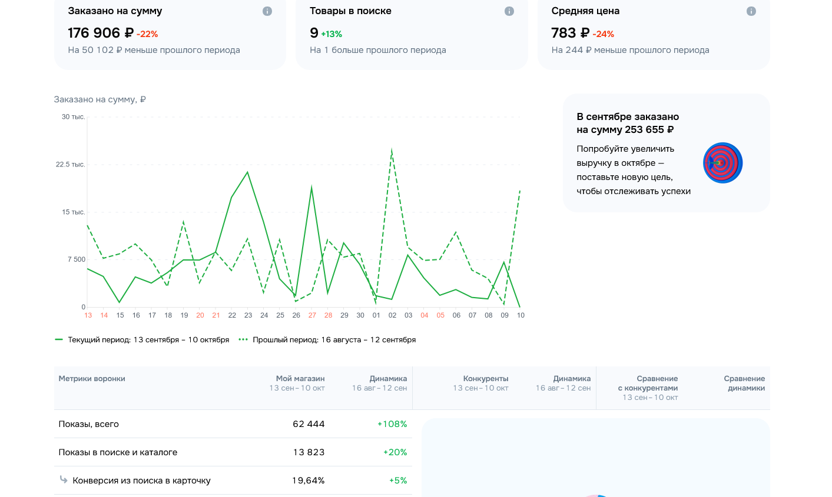832x497 pixels.
Task: Open the info tooltip for Товары в поиске
Action: [509, 11]
